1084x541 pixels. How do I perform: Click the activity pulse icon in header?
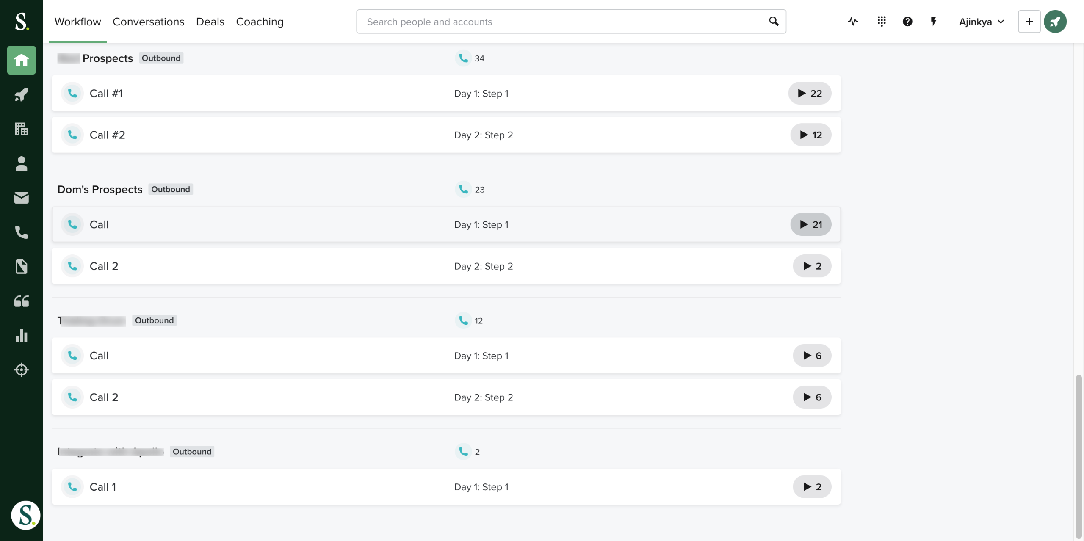853,22
